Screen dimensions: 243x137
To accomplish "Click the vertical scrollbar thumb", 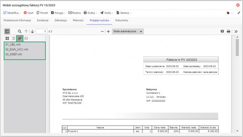I will pos(237,47).
